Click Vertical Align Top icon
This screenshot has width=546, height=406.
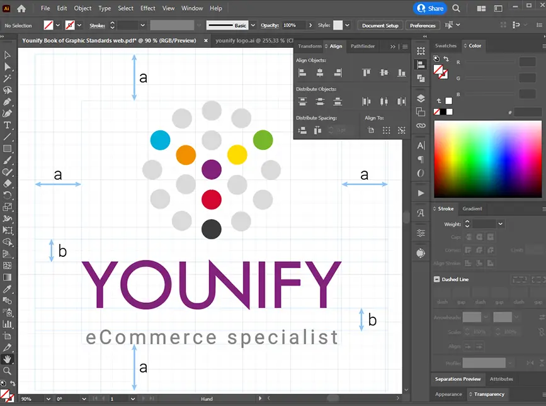tap(367, 72)
